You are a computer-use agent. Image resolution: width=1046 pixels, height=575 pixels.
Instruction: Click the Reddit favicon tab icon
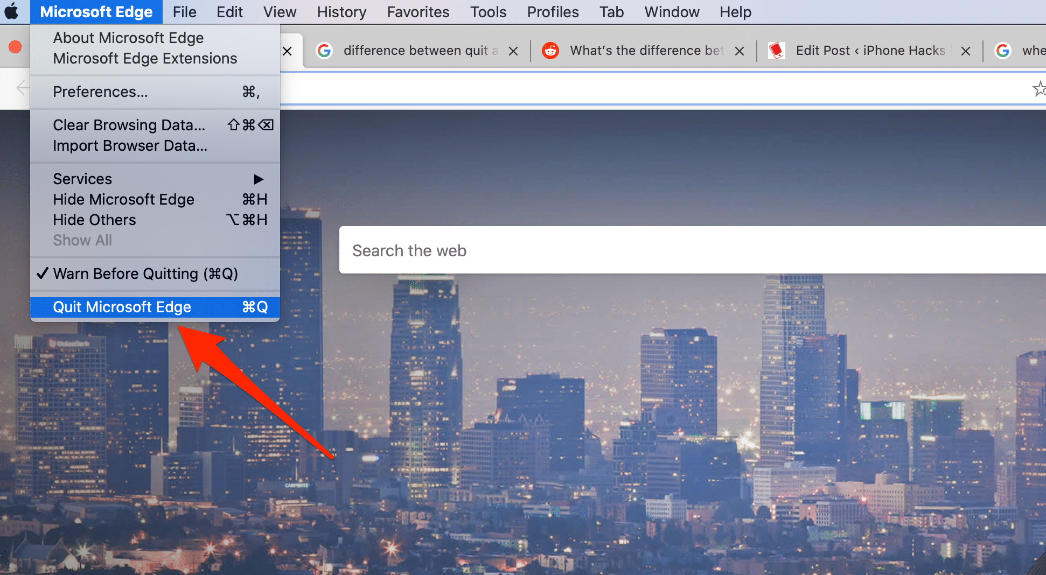point(550,51)
